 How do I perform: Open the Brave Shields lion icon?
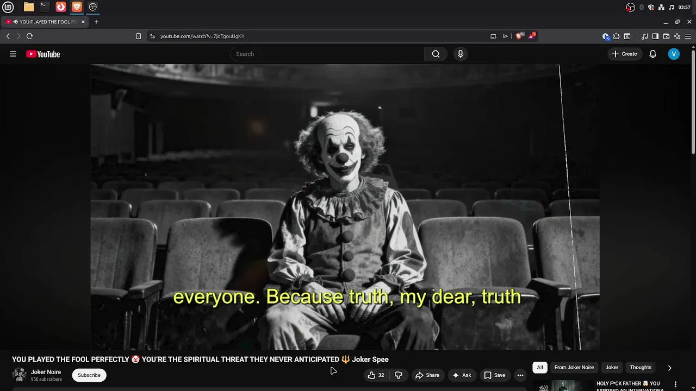click(x=519, y=36)
